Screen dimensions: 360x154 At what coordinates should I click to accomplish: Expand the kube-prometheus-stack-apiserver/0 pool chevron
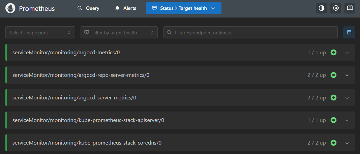pyautogui.click(x=347, y=120)
